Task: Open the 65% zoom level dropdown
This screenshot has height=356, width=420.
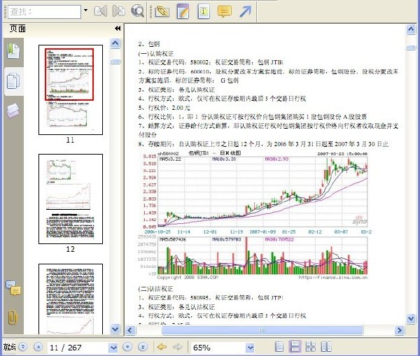Action: (x=250, y=348)
